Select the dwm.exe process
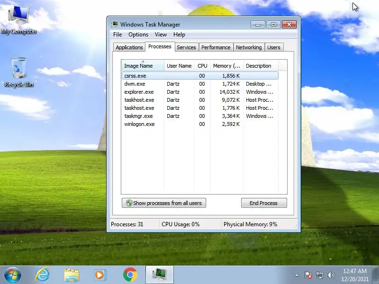This screenshot has height=284, width=379. click(x=200, y=84)
